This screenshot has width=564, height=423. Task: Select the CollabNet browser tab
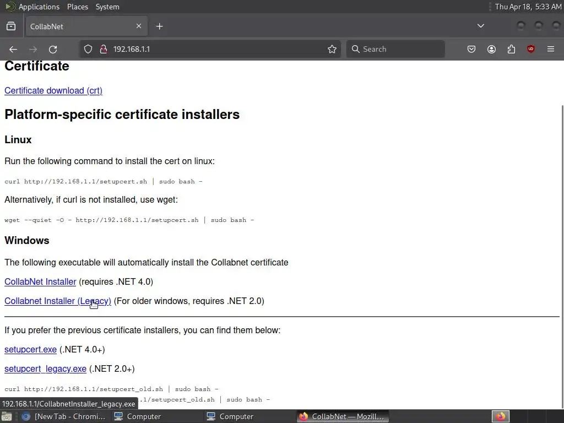point(86,26)
